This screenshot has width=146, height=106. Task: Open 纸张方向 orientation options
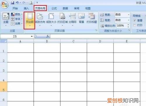[x=40, y=20]
